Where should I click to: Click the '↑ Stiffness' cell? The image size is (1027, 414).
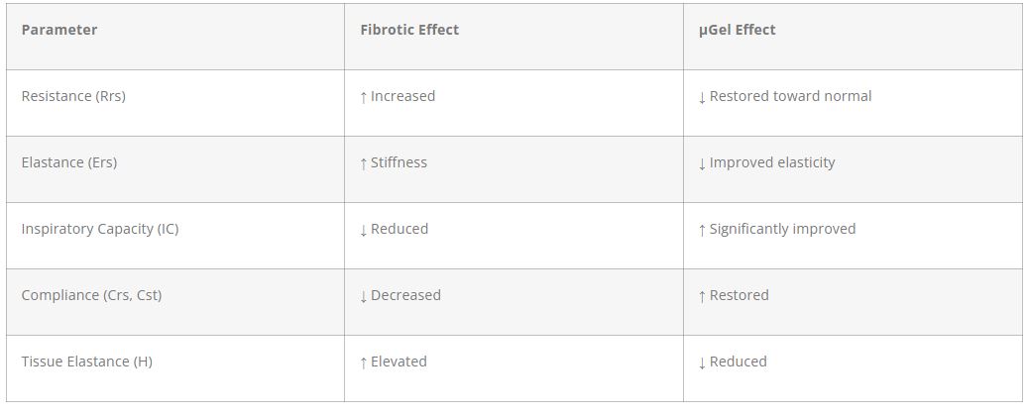point(394,162)
